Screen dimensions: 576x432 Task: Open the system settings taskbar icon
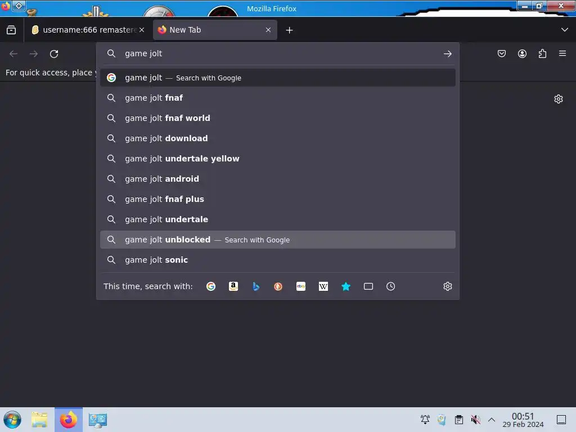click(98, 420)
